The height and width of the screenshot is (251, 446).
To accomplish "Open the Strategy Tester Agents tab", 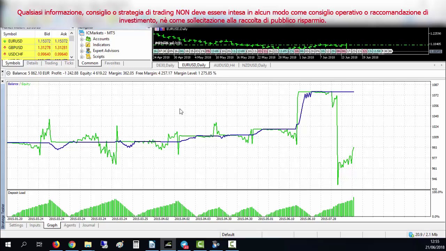I will point(70,225).
